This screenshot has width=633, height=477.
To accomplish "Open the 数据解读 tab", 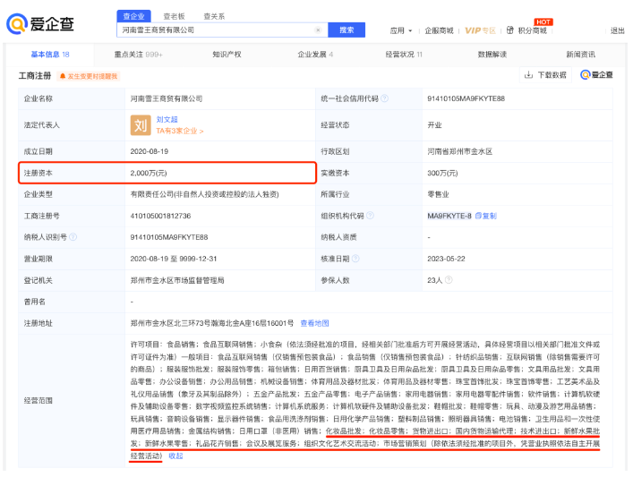I will pos(492,54).
